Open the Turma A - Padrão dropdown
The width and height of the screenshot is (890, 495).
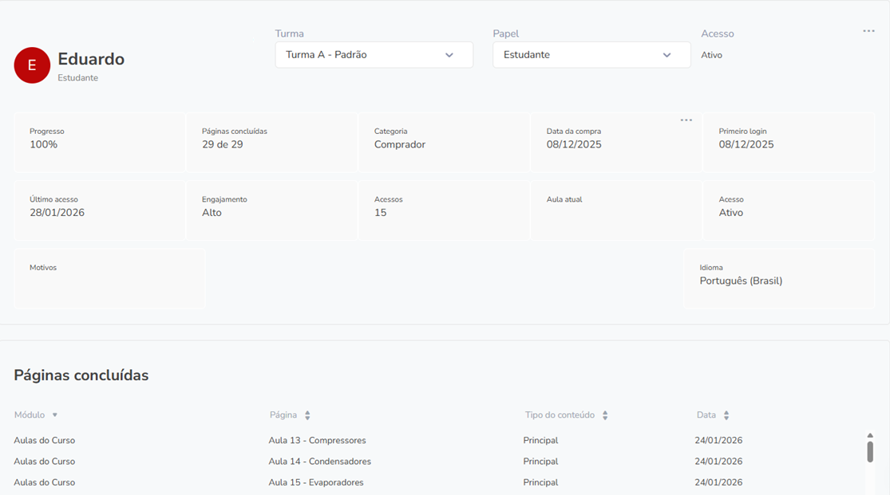pyautogui.click(x=374, y=55)
